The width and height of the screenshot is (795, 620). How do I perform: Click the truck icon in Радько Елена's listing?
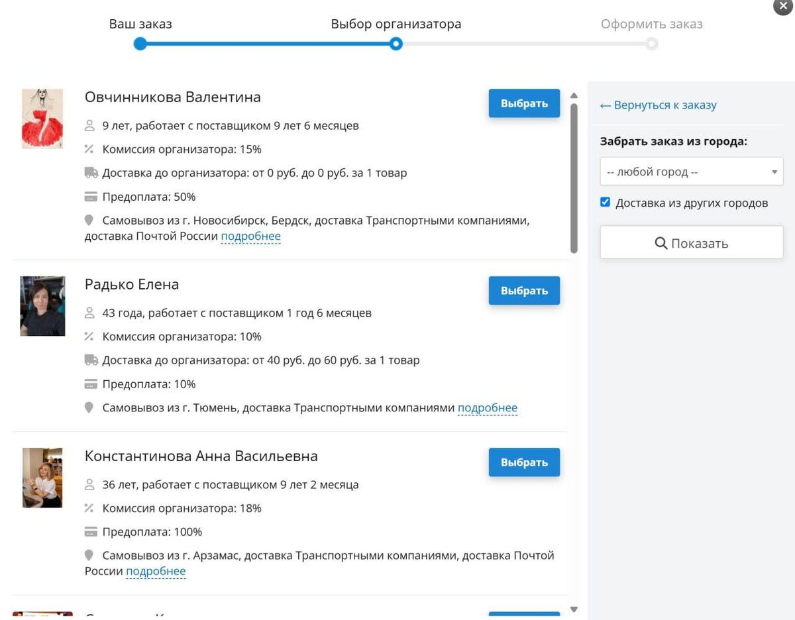[91, 360]
